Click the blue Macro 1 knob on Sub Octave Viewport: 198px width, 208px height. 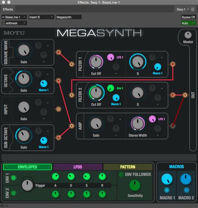point(44,140)
